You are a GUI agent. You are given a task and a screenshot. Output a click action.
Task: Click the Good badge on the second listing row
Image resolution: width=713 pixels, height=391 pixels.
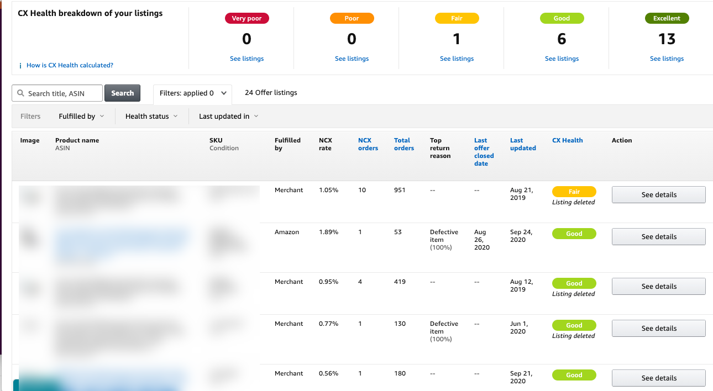pyautogui.click(x=574, y=234)
